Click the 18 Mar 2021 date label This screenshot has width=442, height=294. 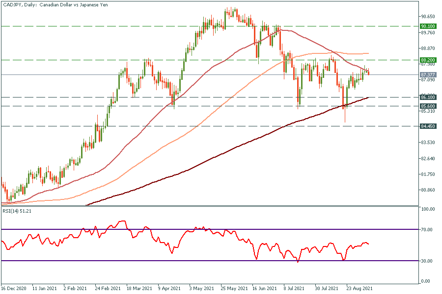click(138, 289)
